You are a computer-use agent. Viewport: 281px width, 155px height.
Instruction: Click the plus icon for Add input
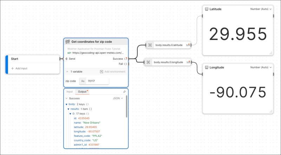click(12, 68)
